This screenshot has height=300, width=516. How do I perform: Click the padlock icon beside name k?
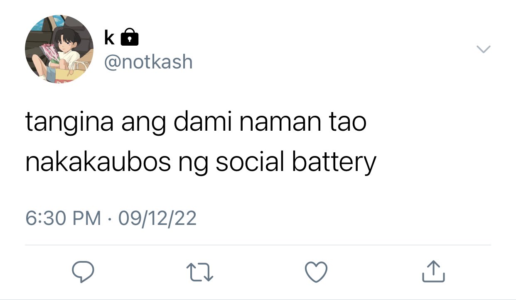click(129, 37)
